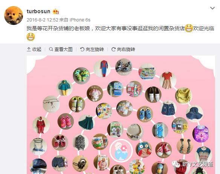Rotate the image left with 向左旋转

92,49
